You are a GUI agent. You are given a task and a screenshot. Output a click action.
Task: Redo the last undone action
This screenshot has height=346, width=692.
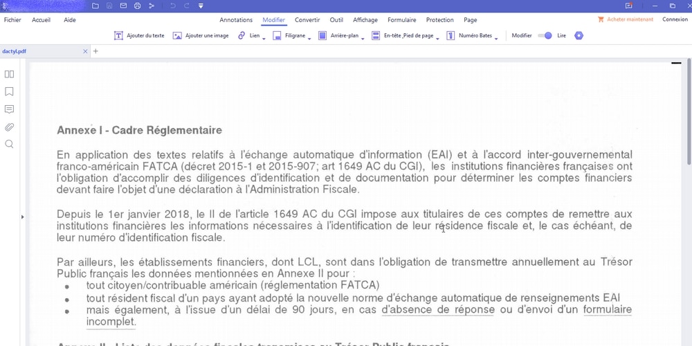pos(187,6)
